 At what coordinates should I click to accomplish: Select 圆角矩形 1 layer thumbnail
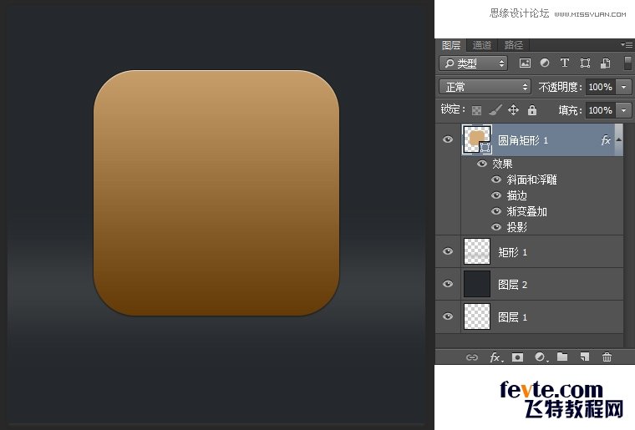click(x=476, y=139)
